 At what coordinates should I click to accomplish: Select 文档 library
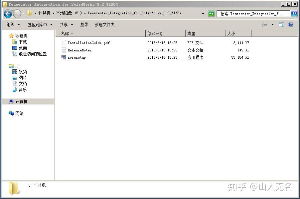point(23,84)
